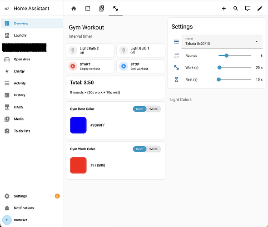Click the Open Area sofa icon
This screenshot has width=268, height=227.
pyautogui.click(x=7, y=59)
